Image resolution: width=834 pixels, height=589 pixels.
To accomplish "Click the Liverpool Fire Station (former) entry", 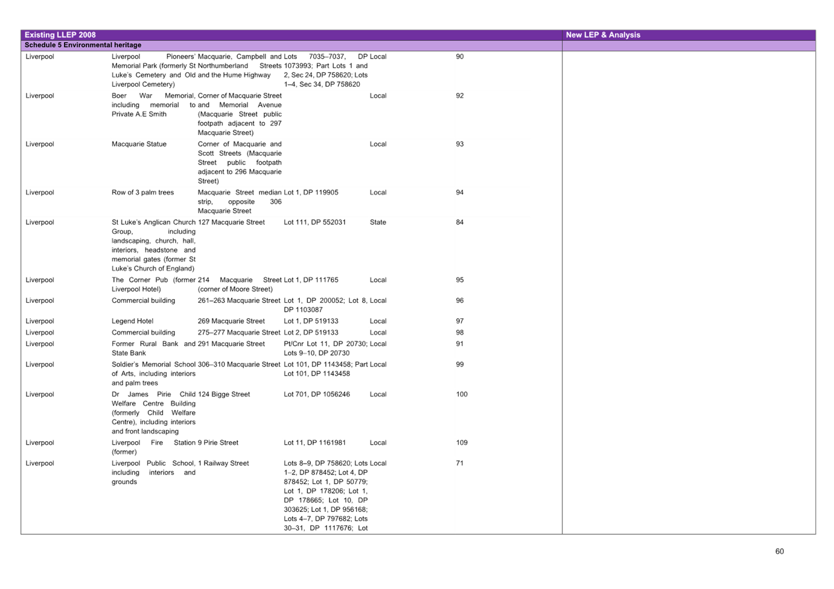I will point(153,447).
